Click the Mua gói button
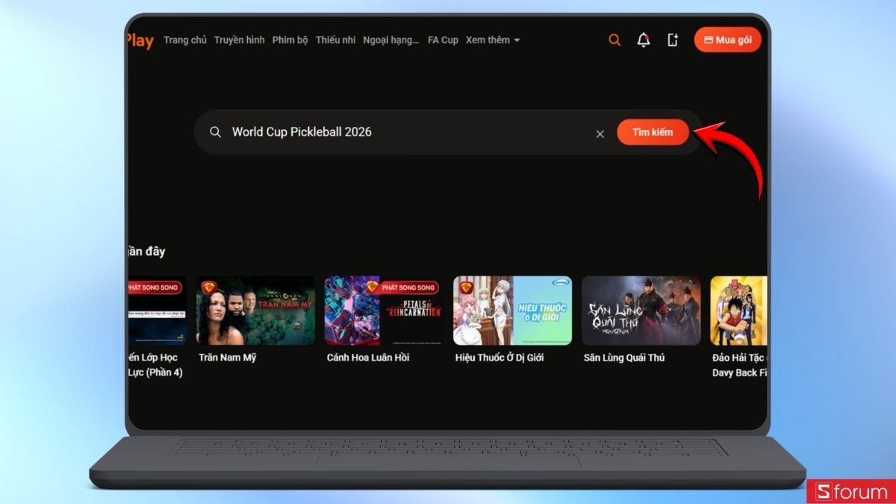 [x=727, y=40]
